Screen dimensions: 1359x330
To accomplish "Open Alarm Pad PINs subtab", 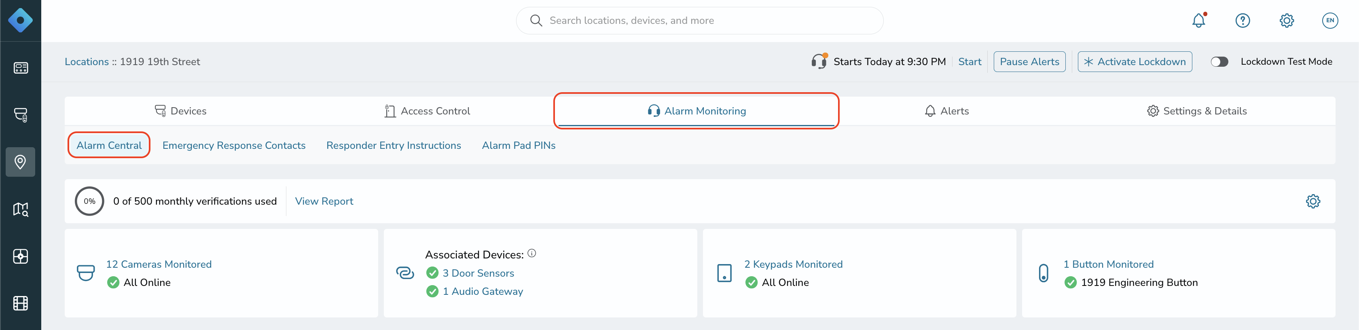I will click(519, 145).
